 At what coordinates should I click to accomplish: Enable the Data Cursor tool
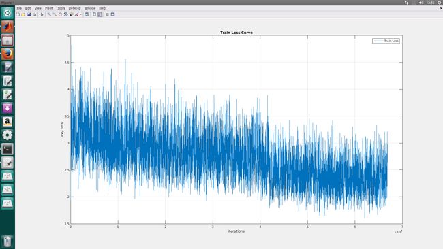(x=71, y=14)
